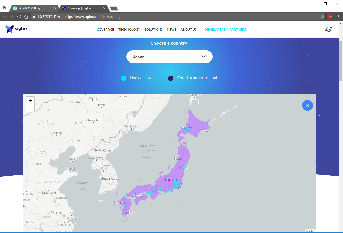Click the Country under roll-out legend dot
This screenshot has height=233, width=343.
pos(171,78)
